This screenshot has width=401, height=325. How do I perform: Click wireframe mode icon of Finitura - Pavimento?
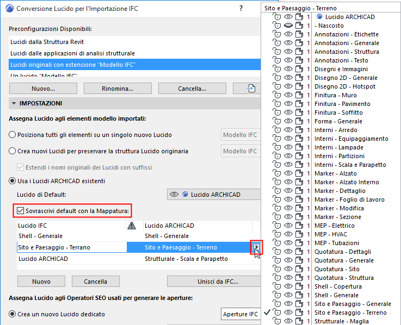pyautogui.click(x=299, y=103)
